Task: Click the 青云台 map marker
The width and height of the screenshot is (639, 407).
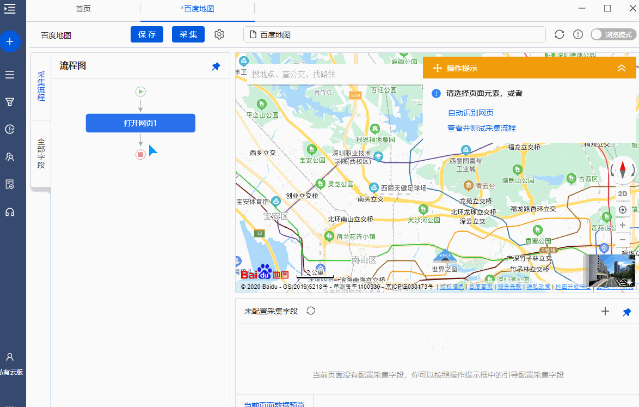Action: 469,186
